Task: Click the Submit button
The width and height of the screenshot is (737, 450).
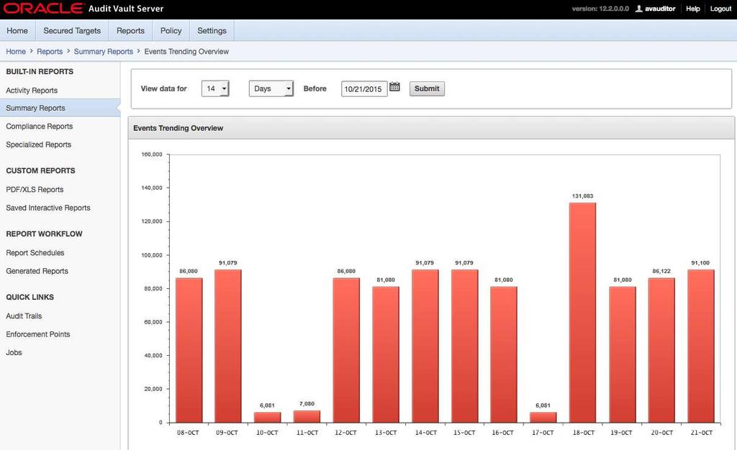Action: (x=427, y=88)
